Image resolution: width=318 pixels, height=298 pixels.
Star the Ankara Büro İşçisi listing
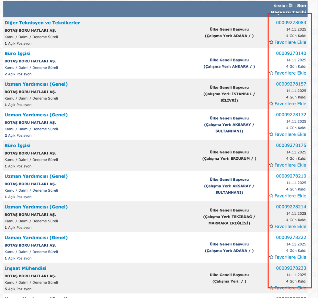[271, 73]
